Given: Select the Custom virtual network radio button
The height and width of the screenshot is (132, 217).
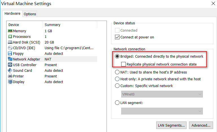Looking at the screenshot, I should coord(117,86).
